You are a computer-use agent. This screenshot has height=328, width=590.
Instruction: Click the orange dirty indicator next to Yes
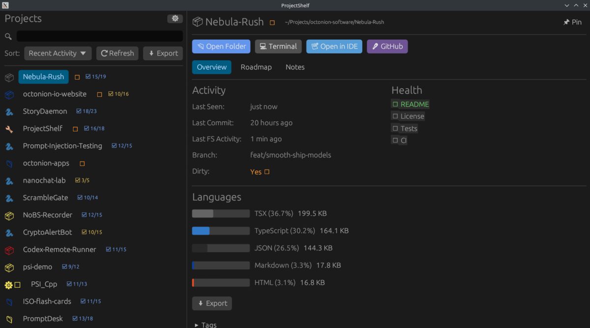(x=267, y=172)
